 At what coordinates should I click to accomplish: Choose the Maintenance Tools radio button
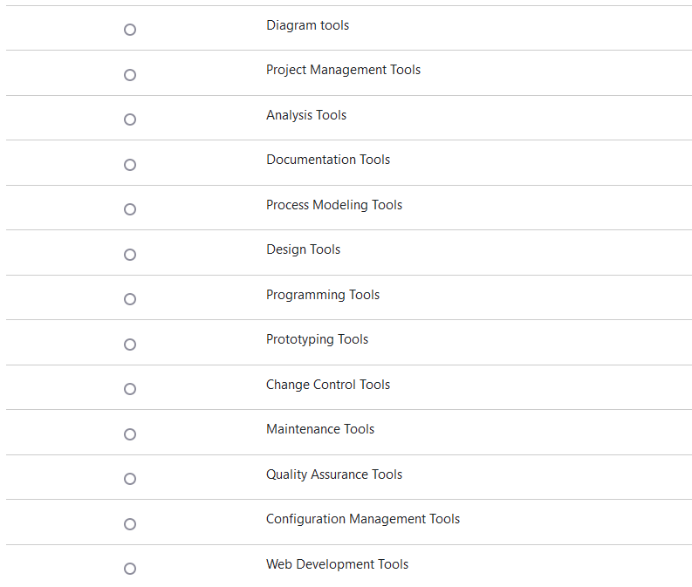130,434
